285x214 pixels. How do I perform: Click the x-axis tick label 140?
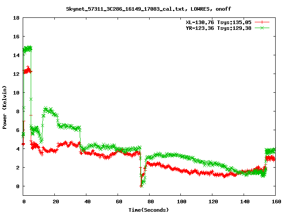[245, 202]
